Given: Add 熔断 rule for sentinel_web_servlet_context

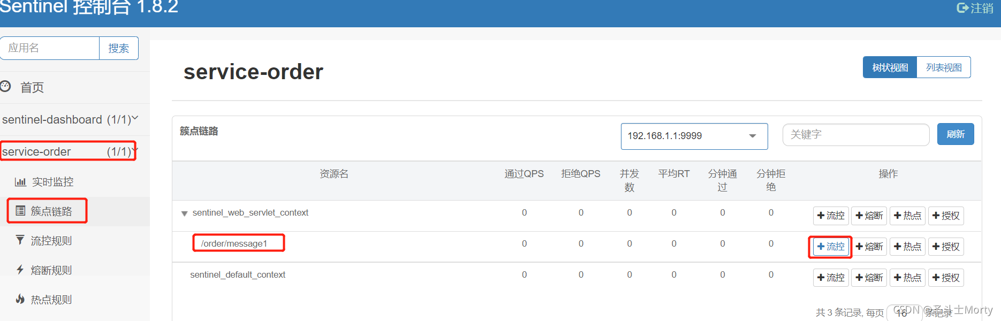Looking at the screenshot, I should [869, 216].
